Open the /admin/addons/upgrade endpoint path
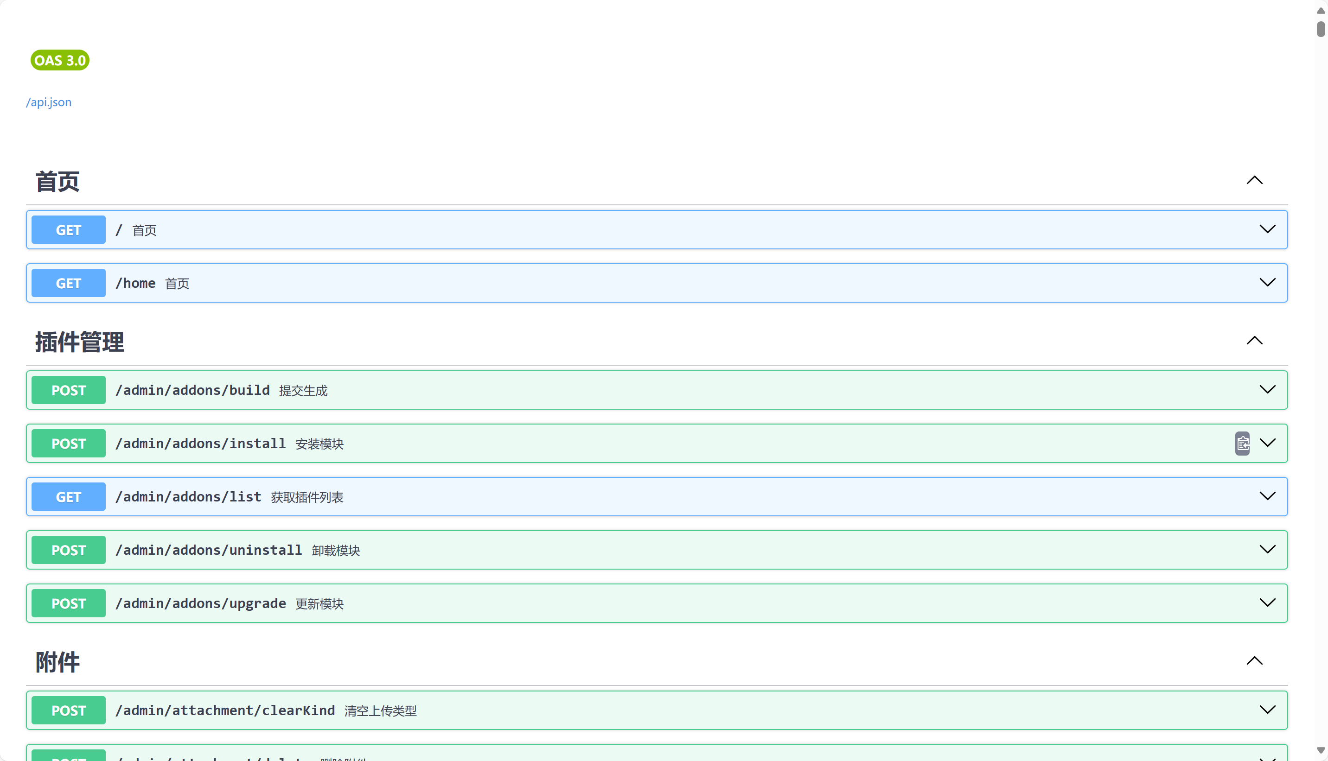This screenshot has width=1328, height=761. 200,603
